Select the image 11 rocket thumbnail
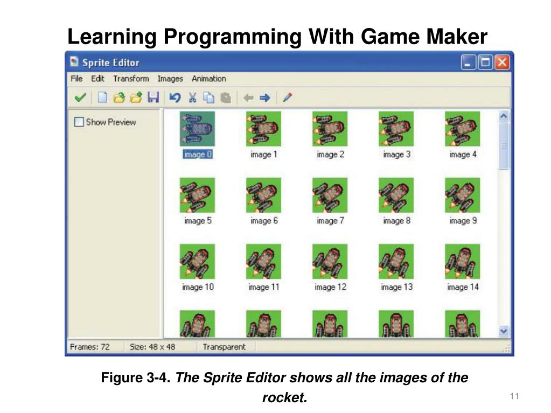The height and width of the screenshot is (413, 551). [263, 262]
